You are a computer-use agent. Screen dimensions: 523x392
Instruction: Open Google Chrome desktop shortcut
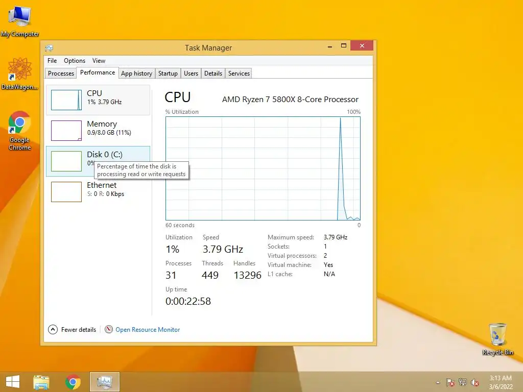[x=20, y=131]
